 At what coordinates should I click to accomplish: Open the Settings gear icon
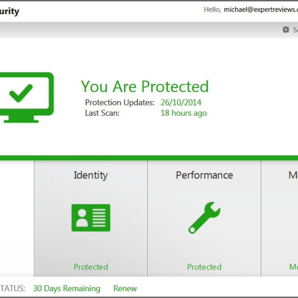pyautogui.click(x=286, y=30)
